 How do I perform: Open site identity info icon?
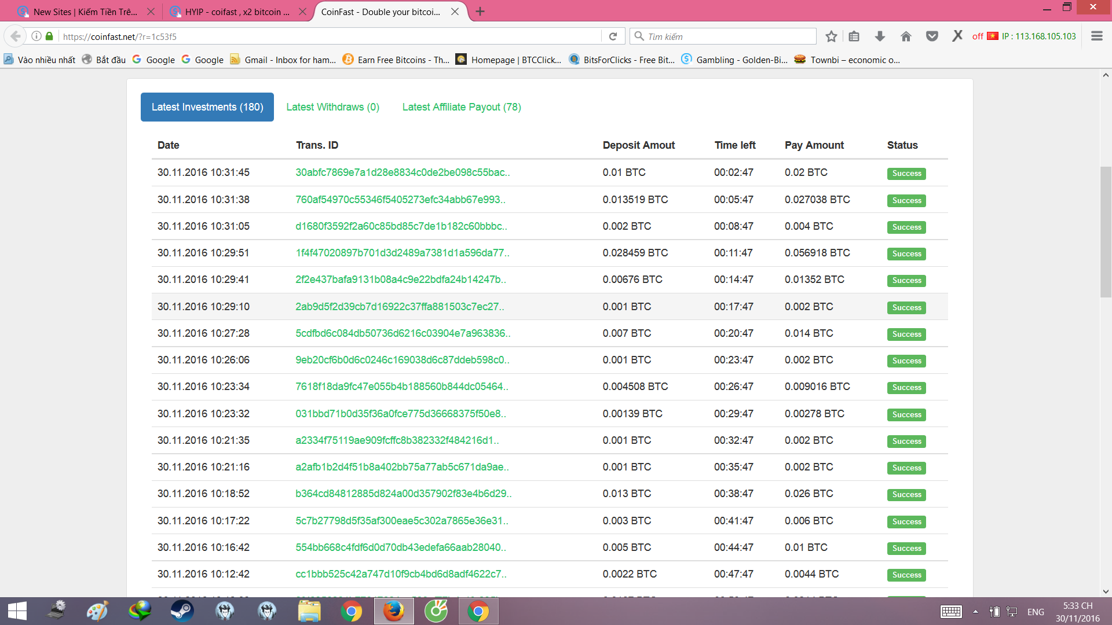(36, 36)
